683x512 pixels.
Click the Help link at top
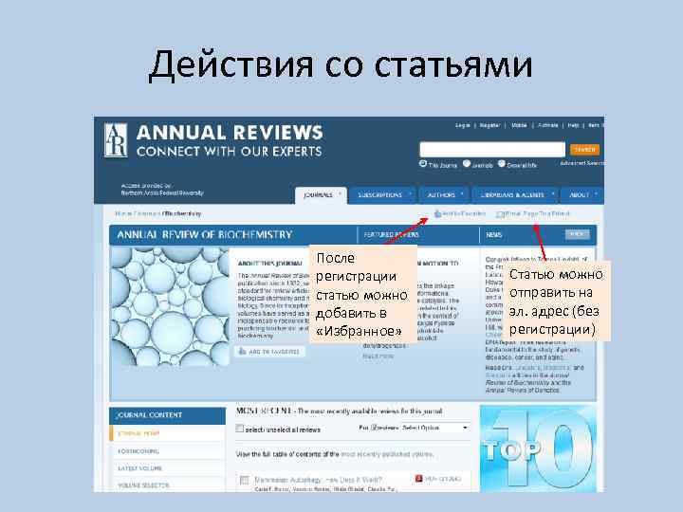pos(573,125)
